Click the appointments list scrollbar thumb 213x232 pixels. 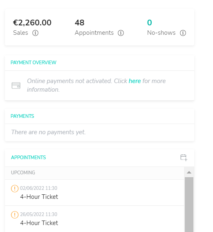[189, 205]
